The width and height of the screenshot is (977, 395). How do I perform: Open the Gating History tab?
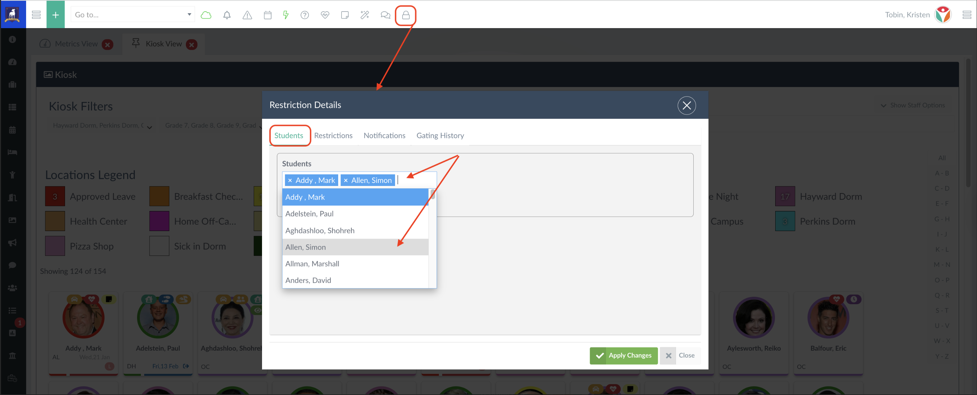[x=440, y=136]
